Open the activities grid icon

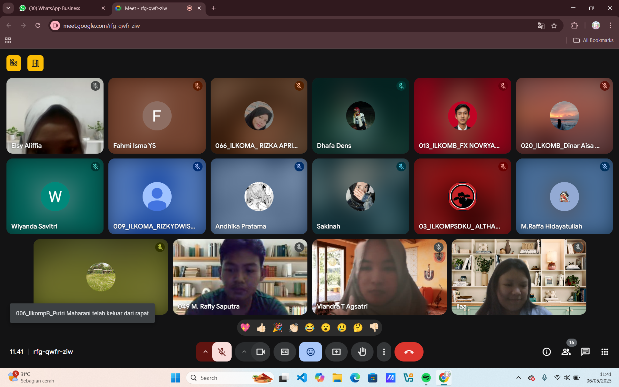(604, 352)
